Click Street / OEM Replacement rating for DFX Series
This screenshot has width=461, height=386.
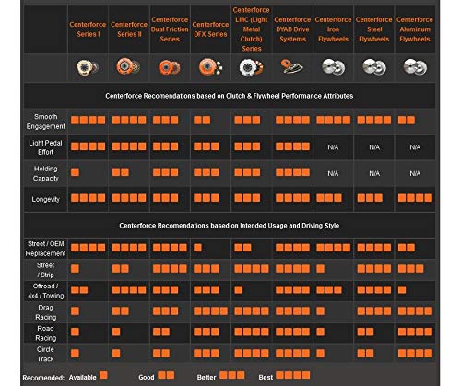coord(197,248)
